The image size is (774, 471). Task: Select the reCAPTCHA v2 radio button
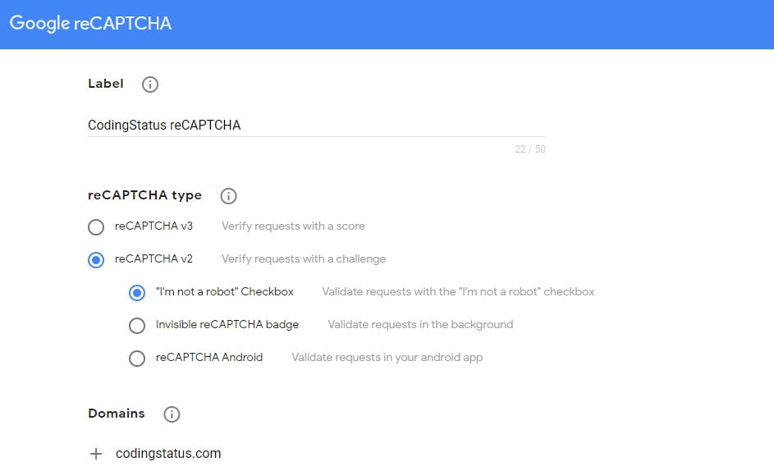pyautogui.click(x=96, y=259)
